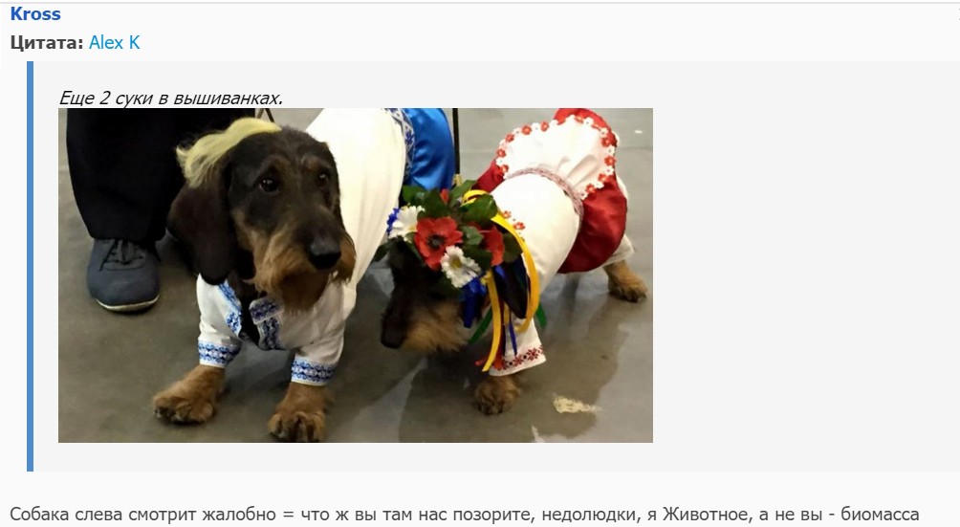Open the embedded dachshund photo
The image size is (960, 527).
pyautogui.click(x=356, y=275)
